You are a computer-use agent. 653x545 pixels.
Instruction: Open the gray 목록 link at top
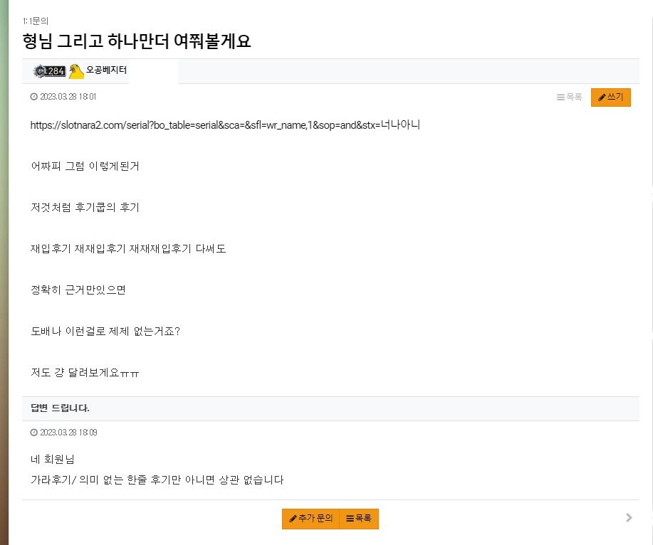coord(569,97)
